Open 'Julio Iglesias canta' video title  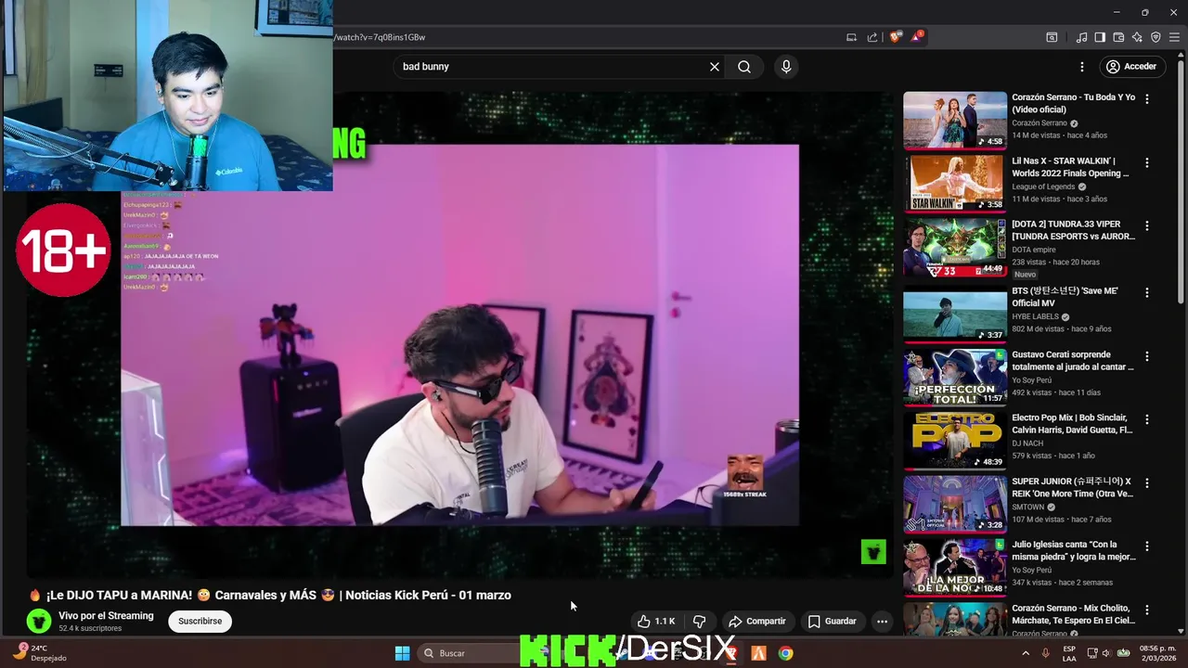[1073, 551]
